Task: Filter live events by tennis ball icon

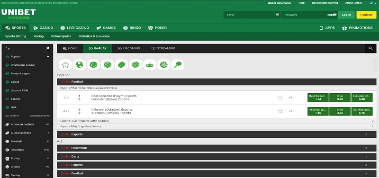Action: coord(93,65)
